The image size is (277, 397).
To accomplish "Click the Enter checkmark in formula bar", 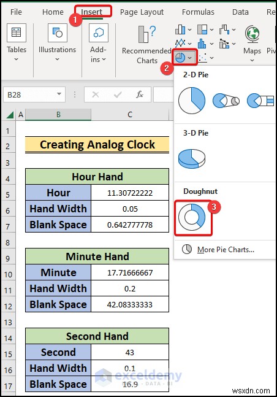I will pyautogui.click(x=118, y=94).
